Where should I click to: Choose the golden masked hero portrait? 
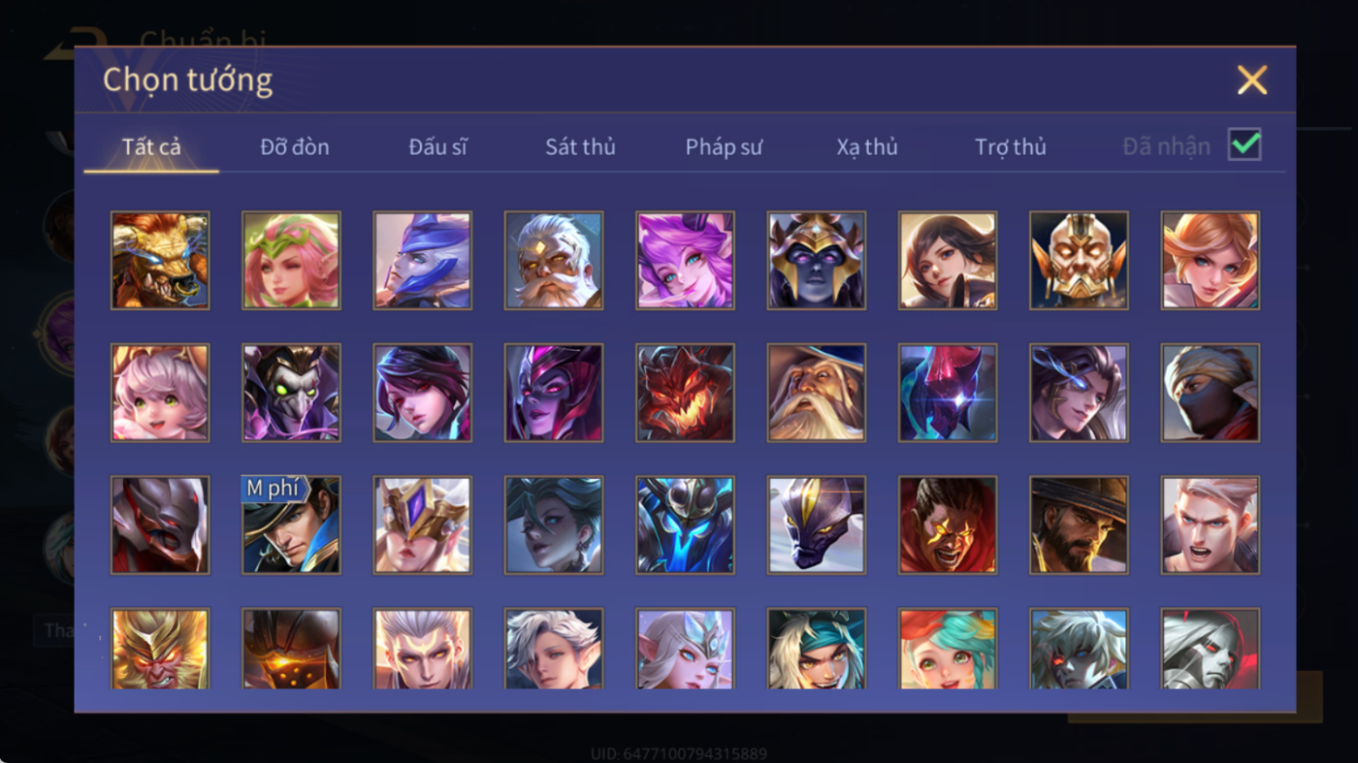1079,261
